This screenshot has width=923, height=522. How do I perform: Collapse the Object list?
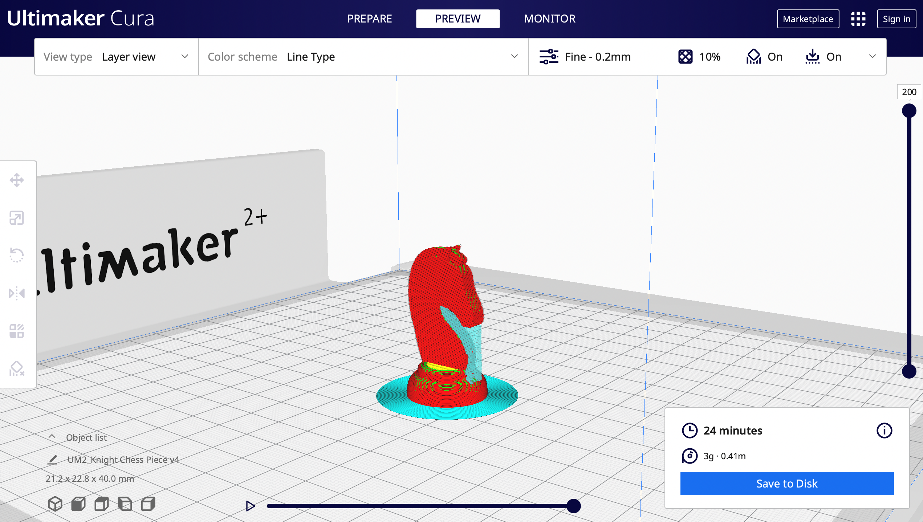pyautogui.click(x=52, y=437)
